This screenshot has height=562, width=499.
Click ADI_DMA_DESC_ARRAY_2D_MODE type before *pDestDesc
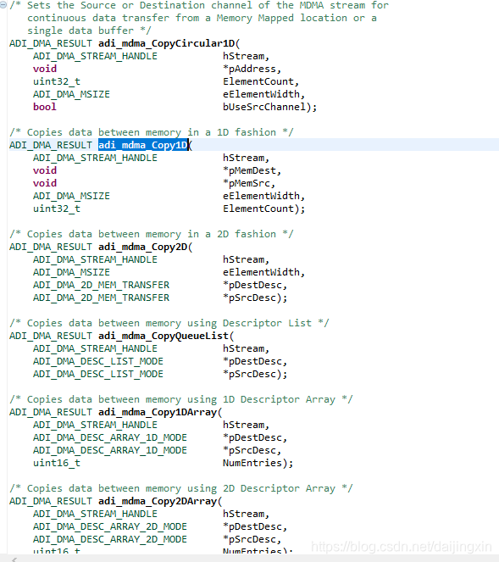coord(110,526)
